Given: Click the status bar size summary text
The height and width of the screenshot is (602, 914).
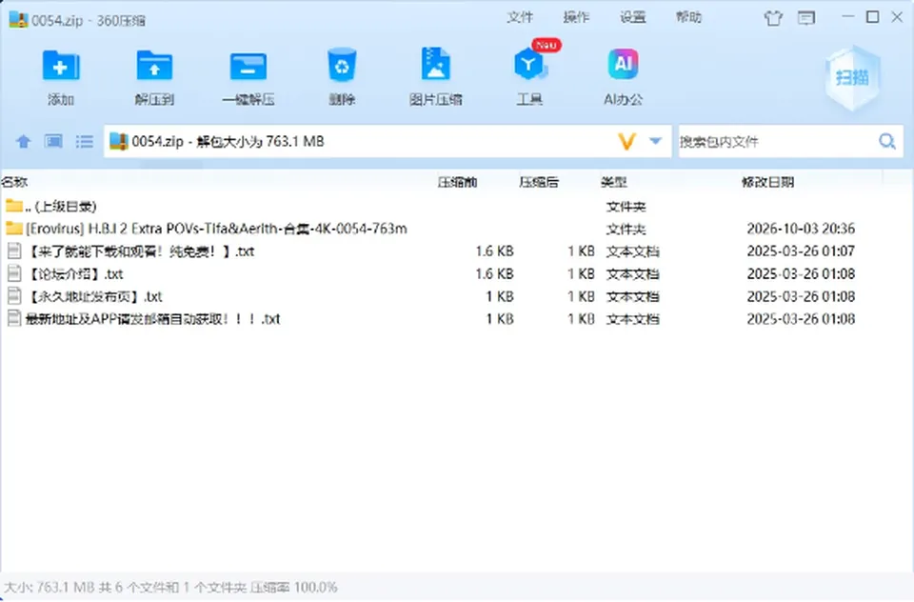Looking at the screenshot, I should (170, 587).
